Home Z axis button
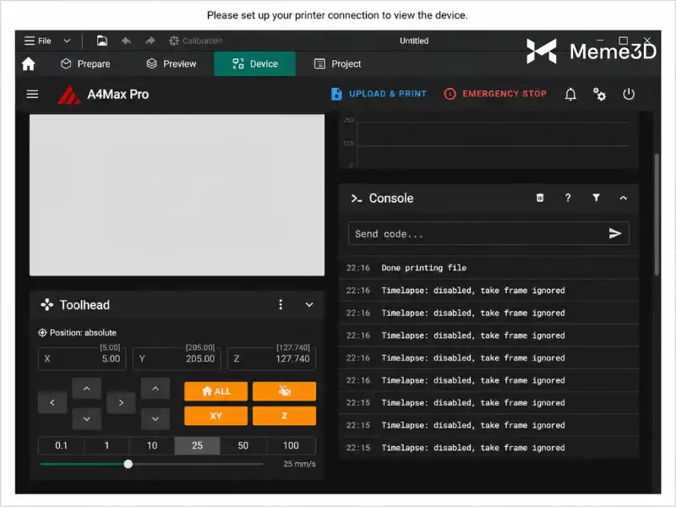 tap(284, 416)
